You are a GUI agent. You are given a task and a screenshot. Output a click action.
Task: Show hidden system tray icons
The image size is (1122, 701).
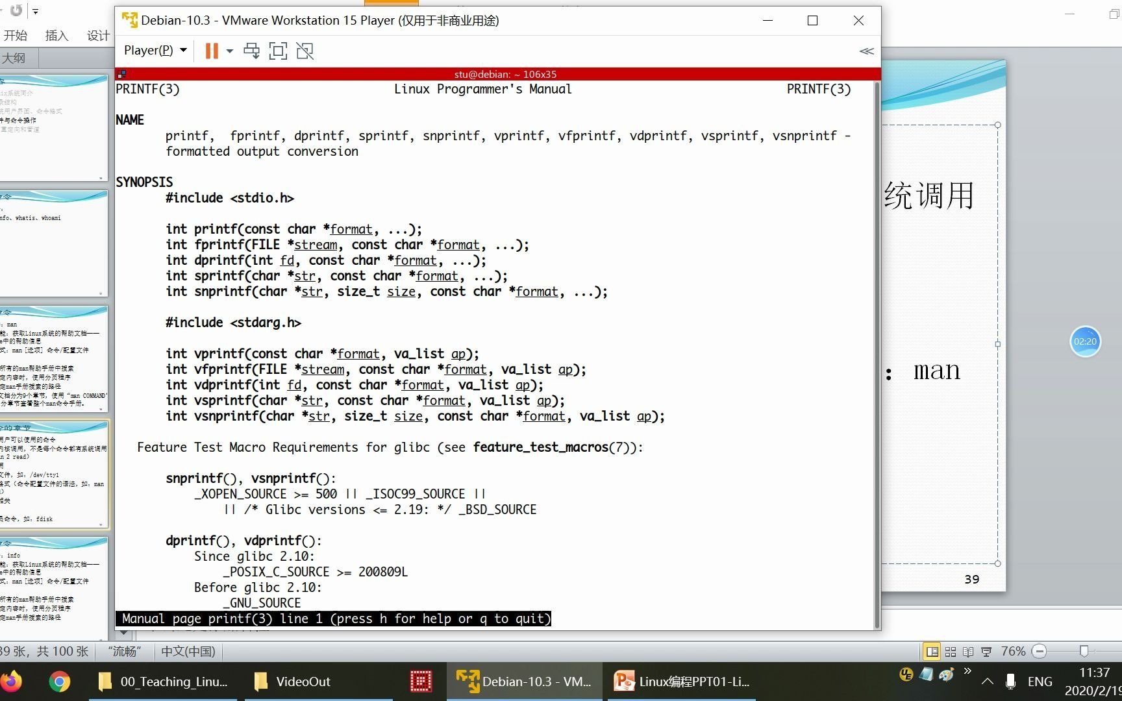pyautogui.click(x=988, y=682)
